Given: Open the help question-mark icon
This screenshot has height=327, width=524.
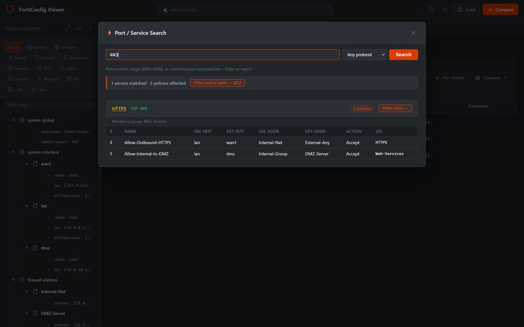Looking at the screenshot, I should tap(432, 10).
